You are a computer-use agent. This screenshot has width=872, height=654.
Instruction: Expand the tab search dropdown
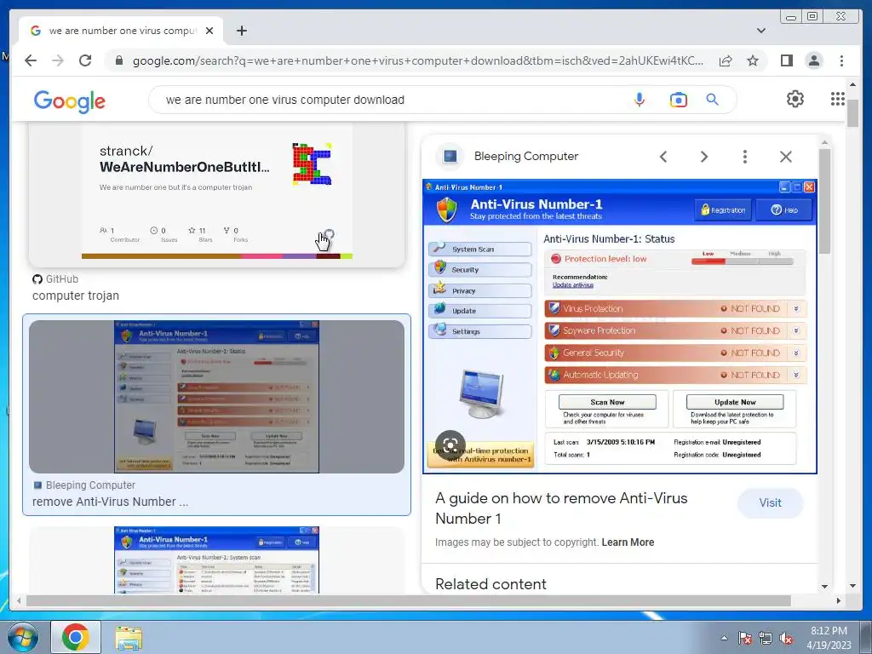point(760,31)
